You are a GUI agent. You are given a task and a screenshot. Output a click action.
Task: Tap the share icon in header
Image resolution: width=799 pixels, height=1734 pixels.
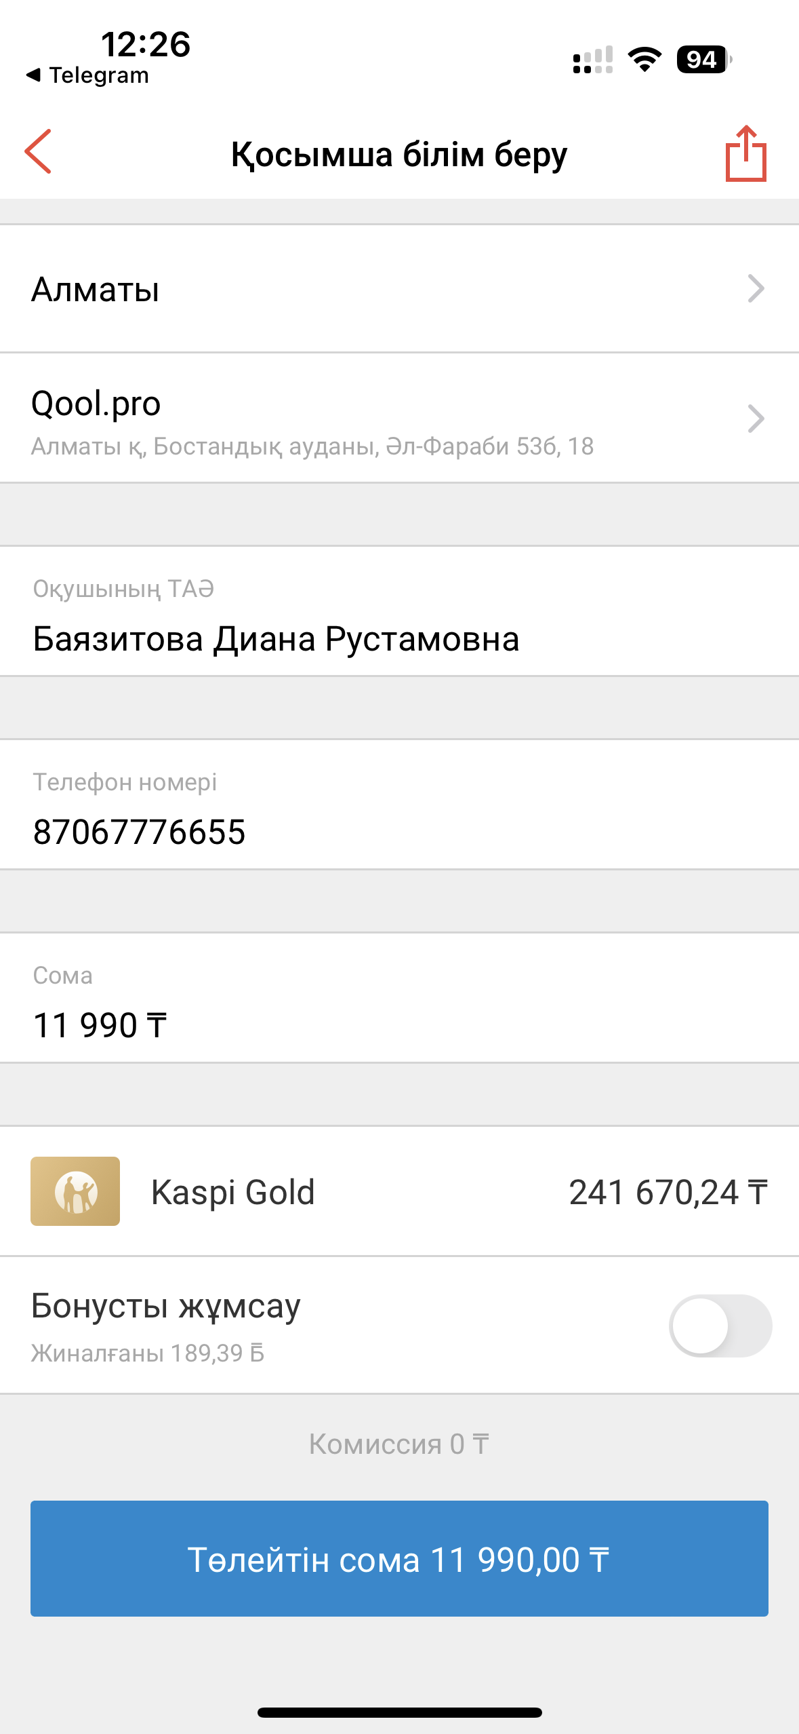745,153
